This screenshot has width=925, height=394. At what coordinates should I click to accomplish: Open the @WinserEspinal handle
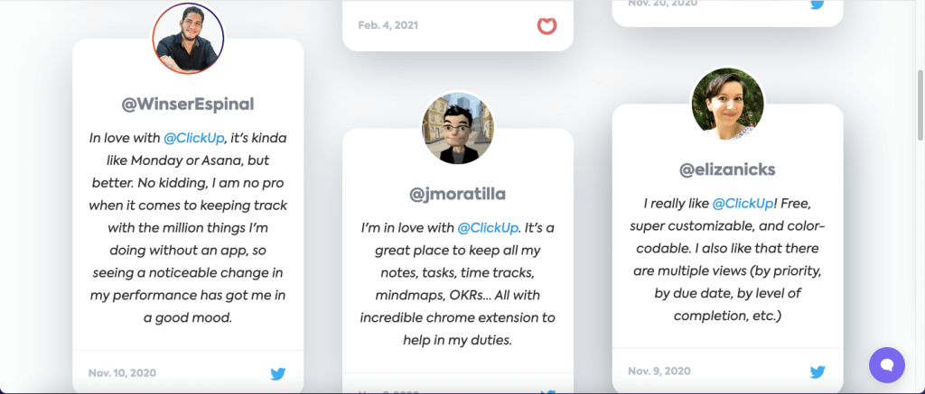click(x=188, y=104)
